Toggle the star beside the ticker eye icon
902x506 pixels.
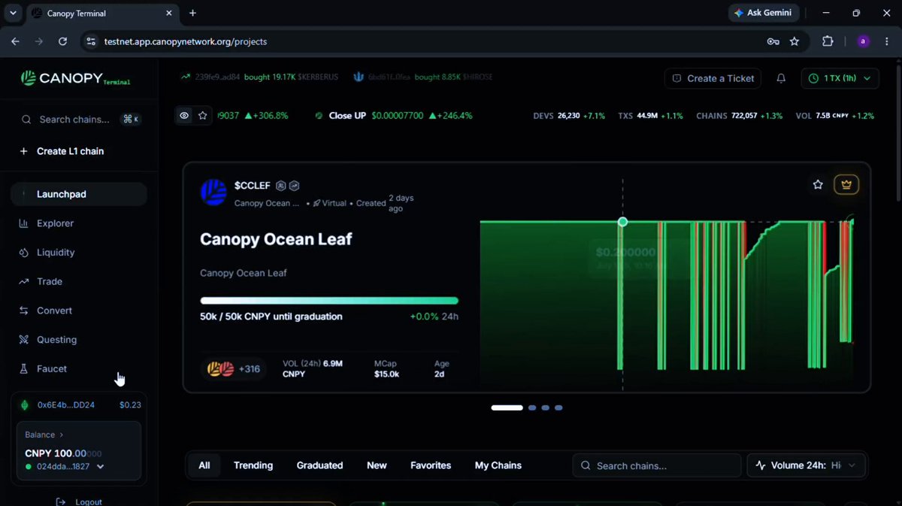click(x=202, y=116)
